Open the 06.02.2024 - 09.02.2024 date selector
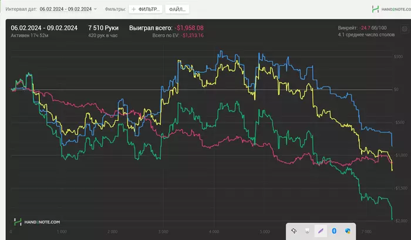This screenshot has height=240, width=411. click(x=66, y=9)
